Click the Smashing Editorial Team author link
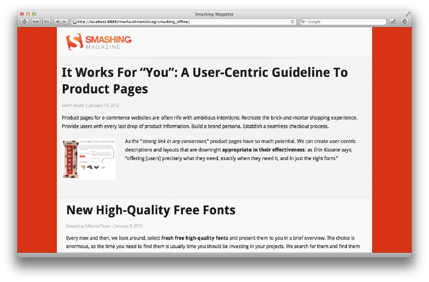The height and width of the screenshot is (282, 429). tap(88, 226)
